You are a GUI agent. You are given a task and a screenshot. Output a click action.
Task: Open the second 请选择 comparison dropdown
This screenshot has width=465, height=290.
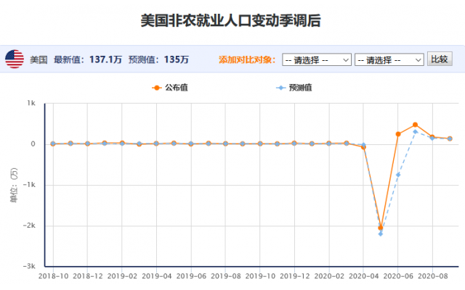pos(389,59)
